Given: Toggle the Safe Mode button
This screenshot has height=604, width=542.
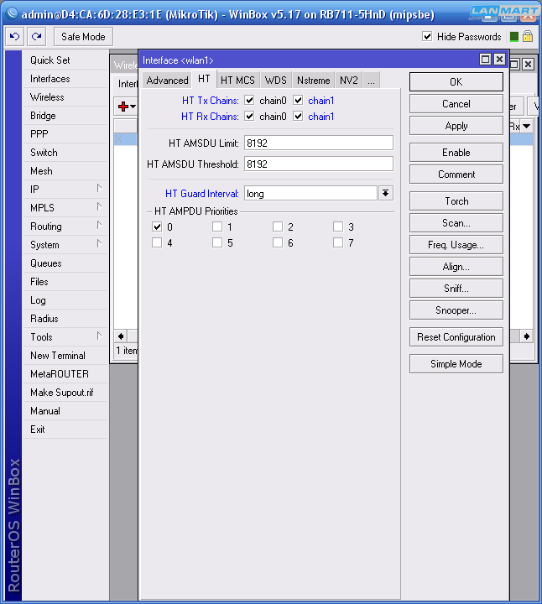Looking at the screenshot, I should [x=83, y=37].
